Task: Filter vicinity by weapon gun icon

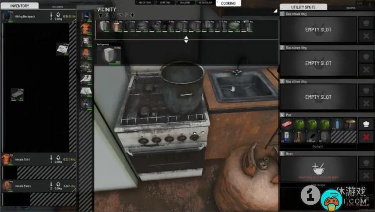Action: [120, 15]
